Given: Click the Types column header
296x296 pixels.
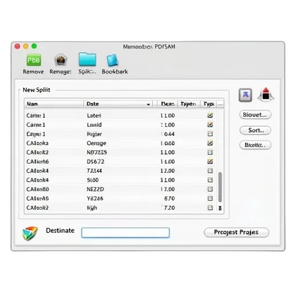Looking at the screenshot, I should coord(189,104).
